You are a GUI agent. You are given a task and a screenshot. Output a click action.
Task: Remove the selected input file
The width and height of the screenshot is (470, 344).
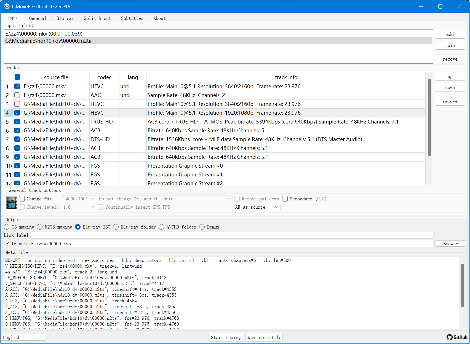pos(450,59)
